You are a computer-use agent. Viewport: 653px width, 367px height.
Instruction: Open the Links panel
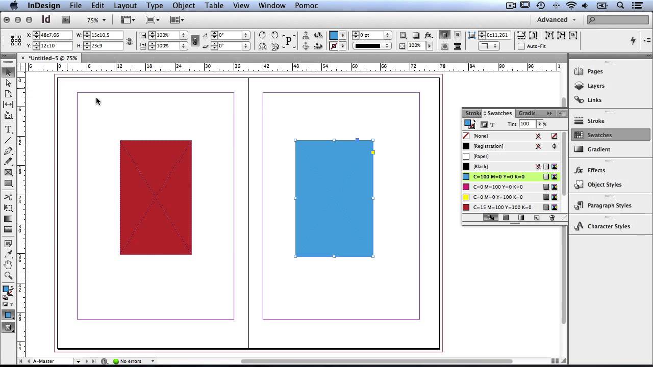click(594, 100)
